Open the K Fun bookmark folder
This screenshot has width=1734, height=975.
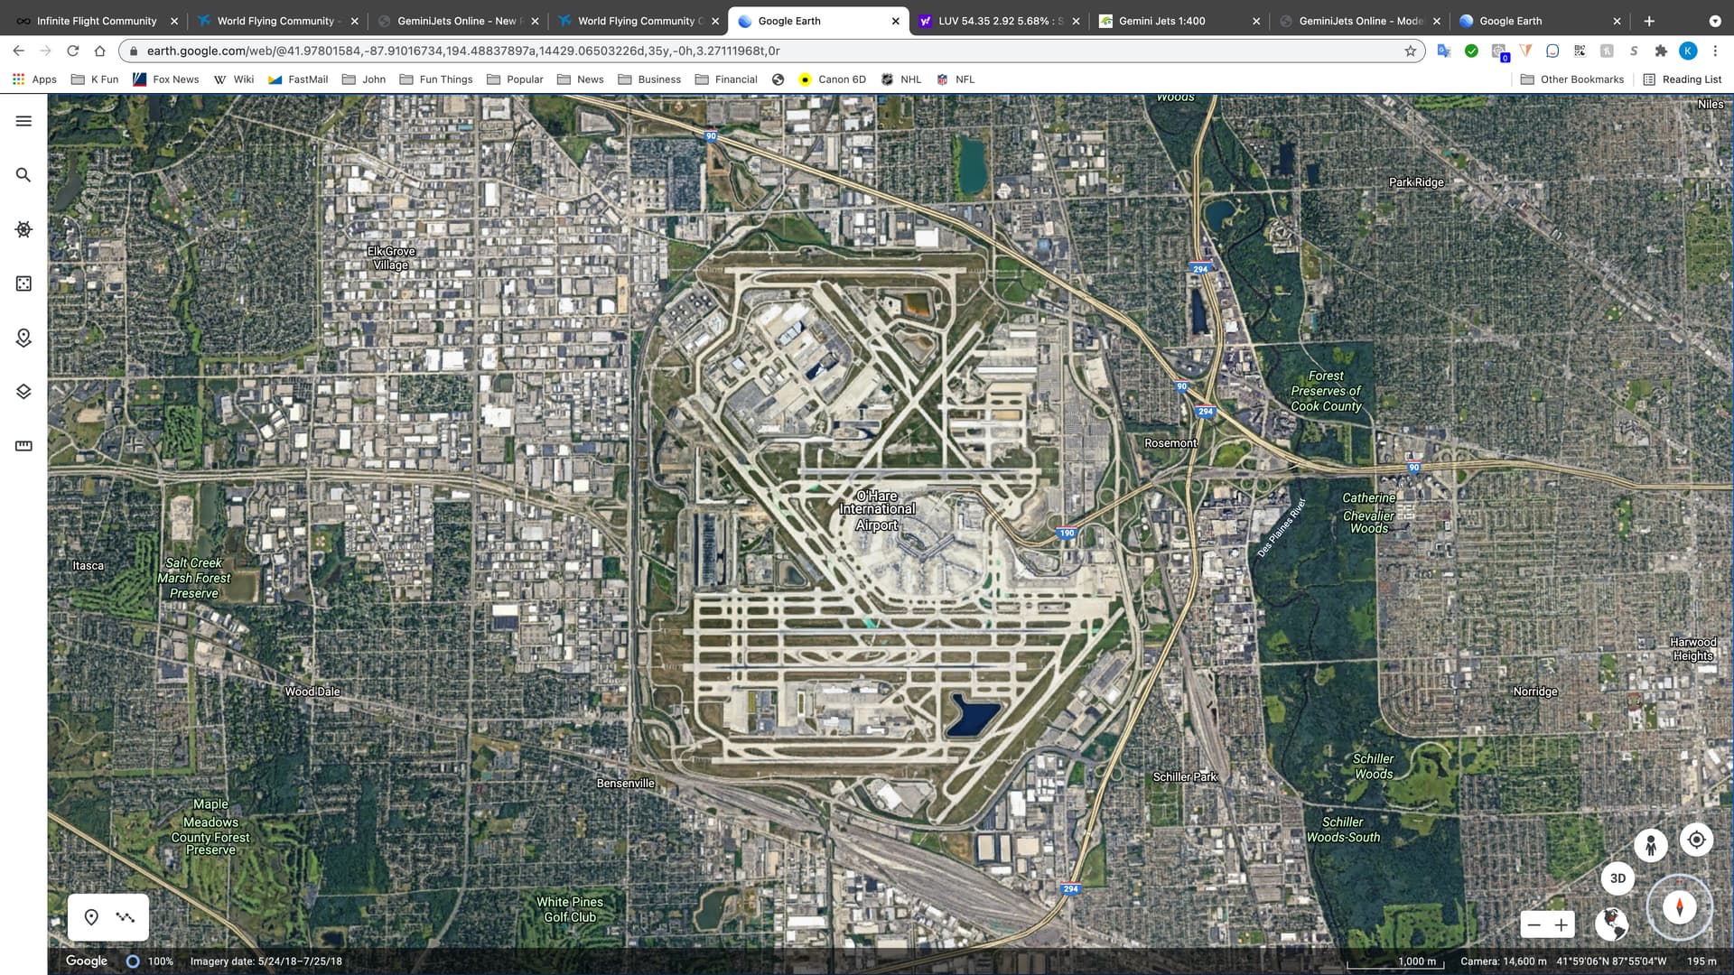(x=95, y=79)
